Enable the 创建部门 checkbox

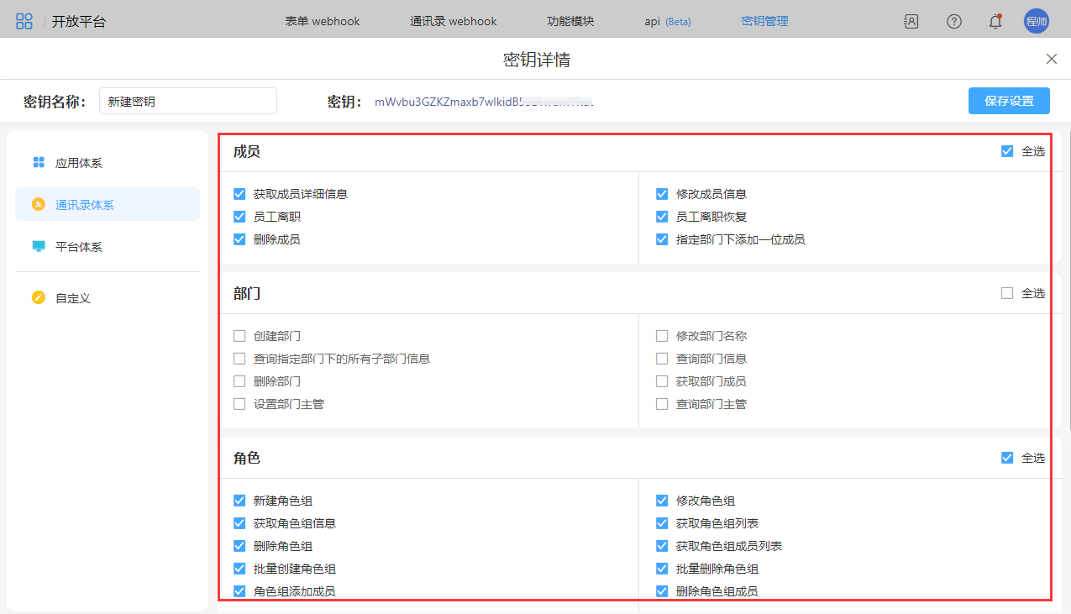240,336
